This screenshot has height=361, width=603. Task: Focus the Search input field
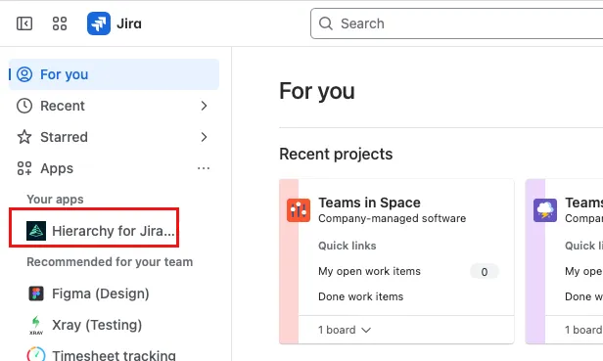(457, 23)
